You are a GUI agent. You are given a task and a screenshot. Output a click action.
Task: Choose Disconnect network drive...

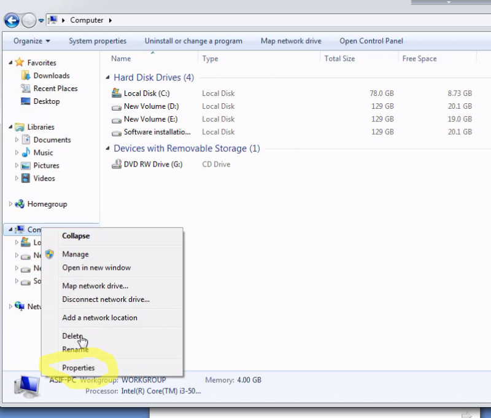pos(106,299)
